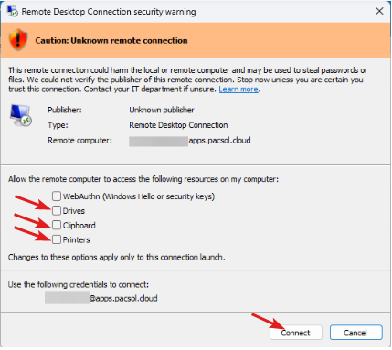The height and width of the screenshot is (350, 392).
Task: Click the Cancel button
Action: pyautogui.click(x=355, y=333)
